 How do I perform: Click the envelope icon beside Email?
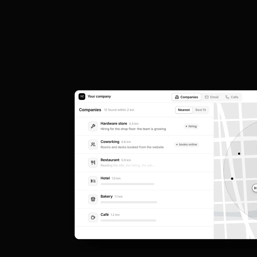tap(207, 97)
